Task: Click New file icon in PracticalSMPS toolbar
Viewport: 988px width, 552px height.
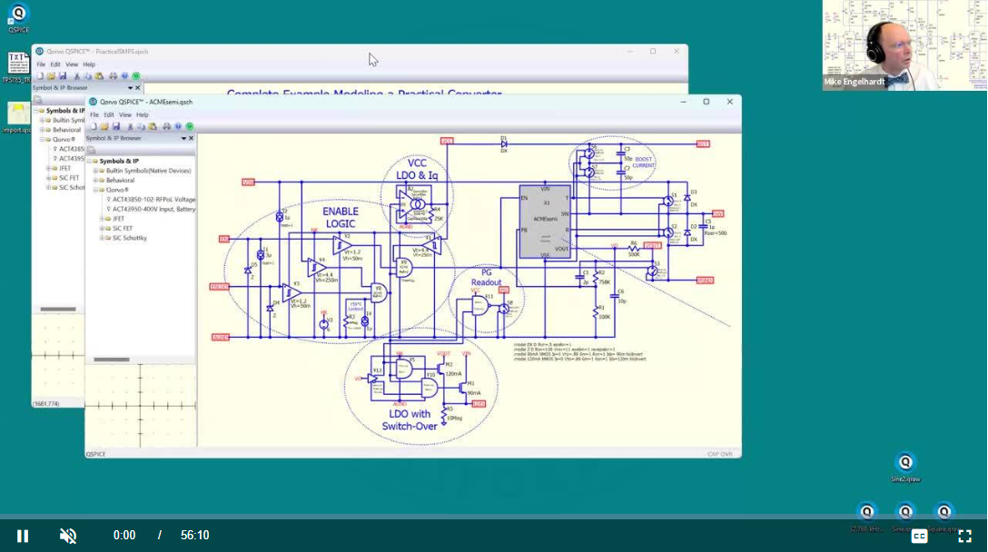Action: 40,76
